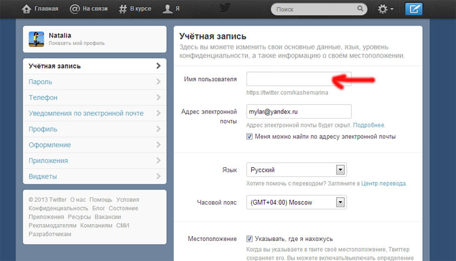The height and width of the screenshot is (261, 456).
Task: Click chevron in Оформление row
Action: [159, 145]
